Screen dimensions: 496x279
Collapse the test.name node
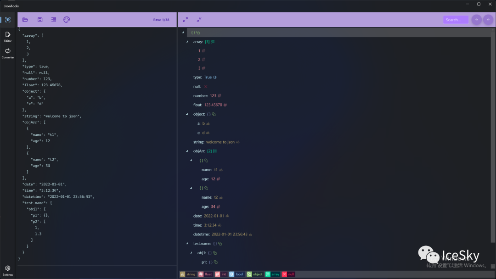[187, 244]
